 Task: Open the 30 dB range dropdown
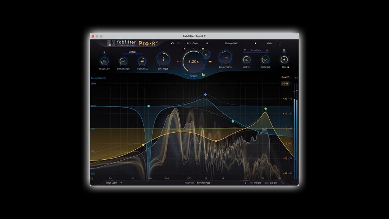(285, 84)
